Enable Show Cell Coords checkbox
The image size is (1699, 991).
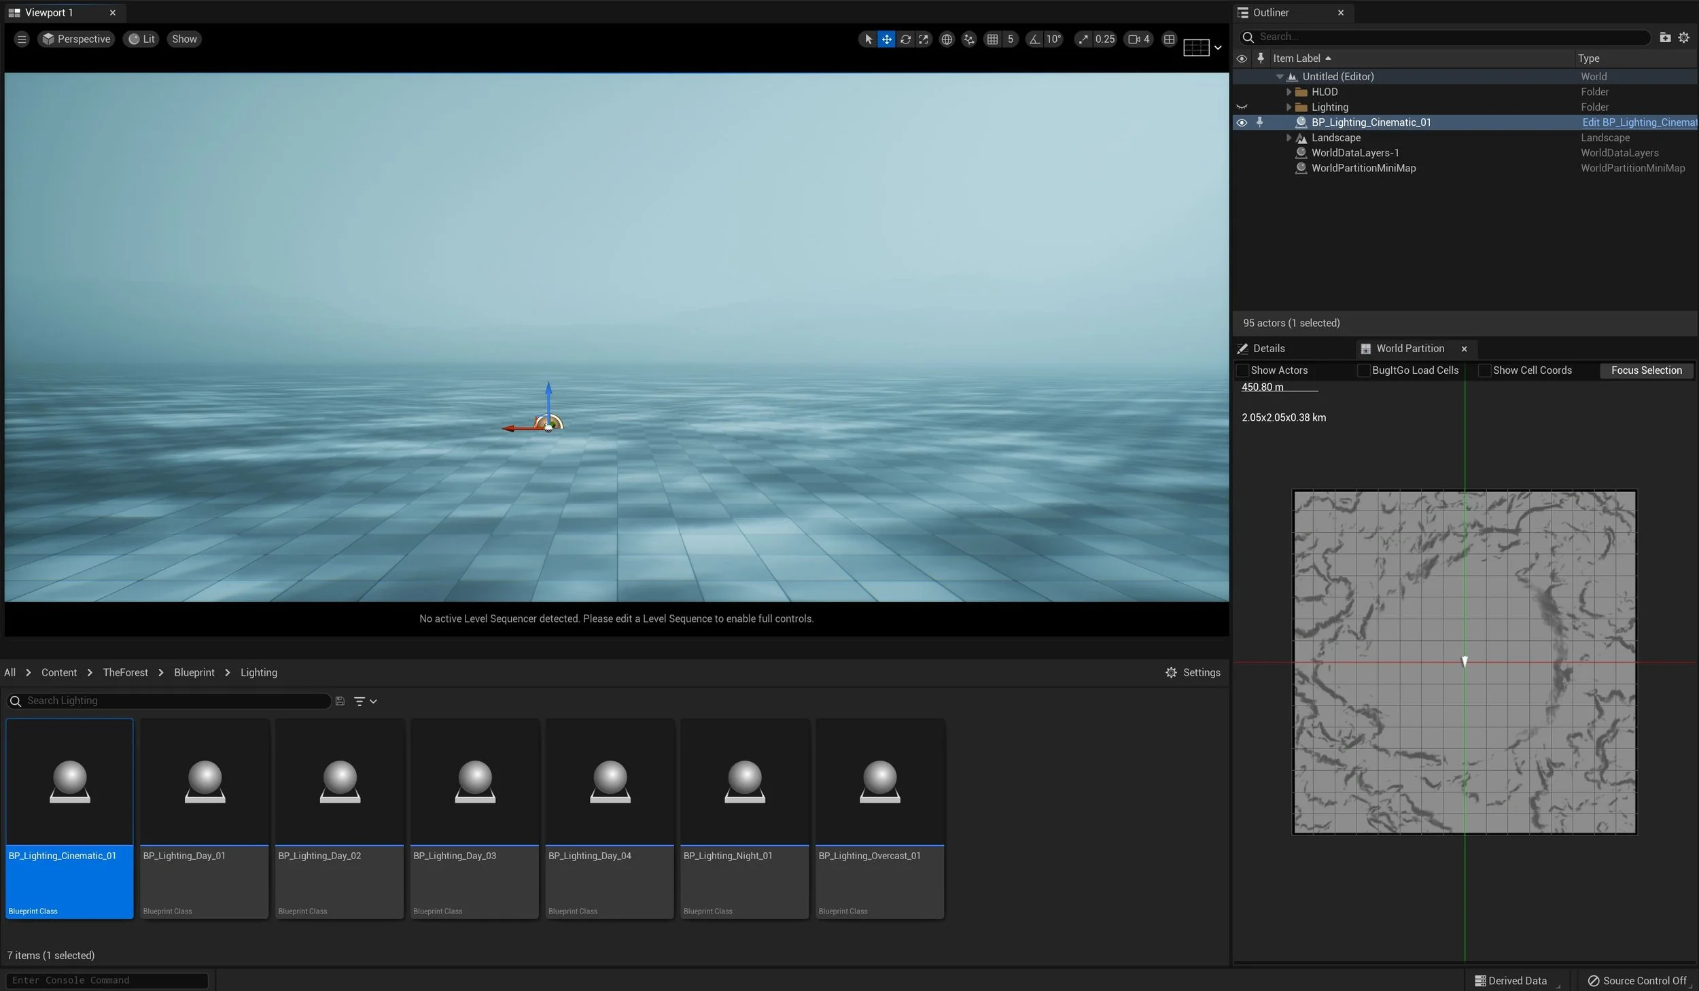click(x=1484, y=370)
